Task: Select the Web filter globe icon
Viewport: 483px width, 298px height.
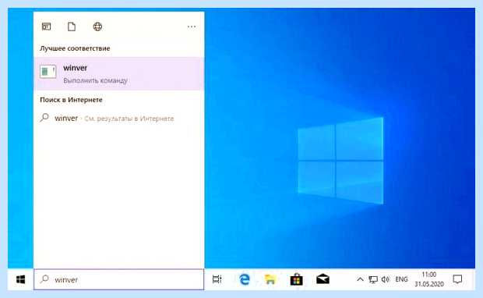Action: [97, 27]
